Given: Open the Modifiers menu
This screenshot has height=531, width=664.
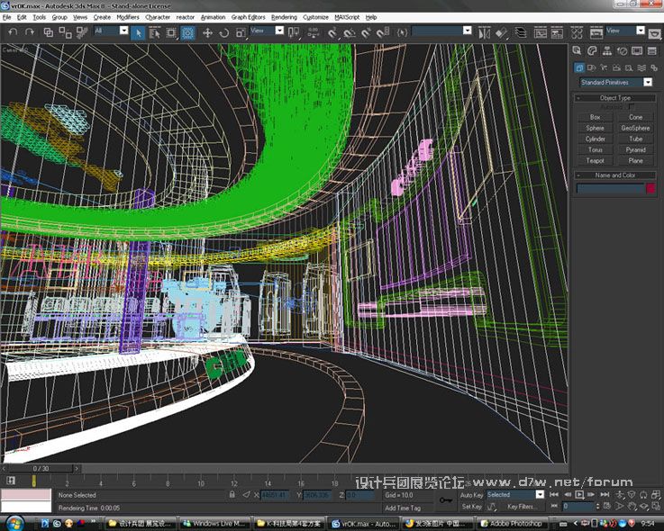Looking at the screenshot, I should click(x=128, y=17).
